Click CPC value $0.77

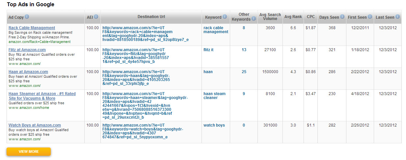tap(311, 50)
